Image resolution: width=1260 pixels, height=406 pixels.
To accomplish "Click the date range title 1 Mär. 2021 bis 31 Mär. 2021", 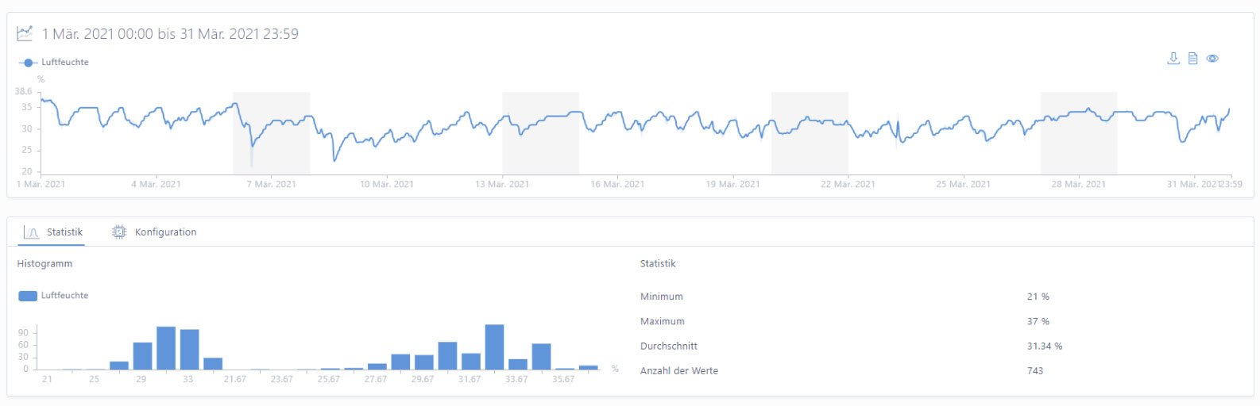I will [x=170, y=34].
